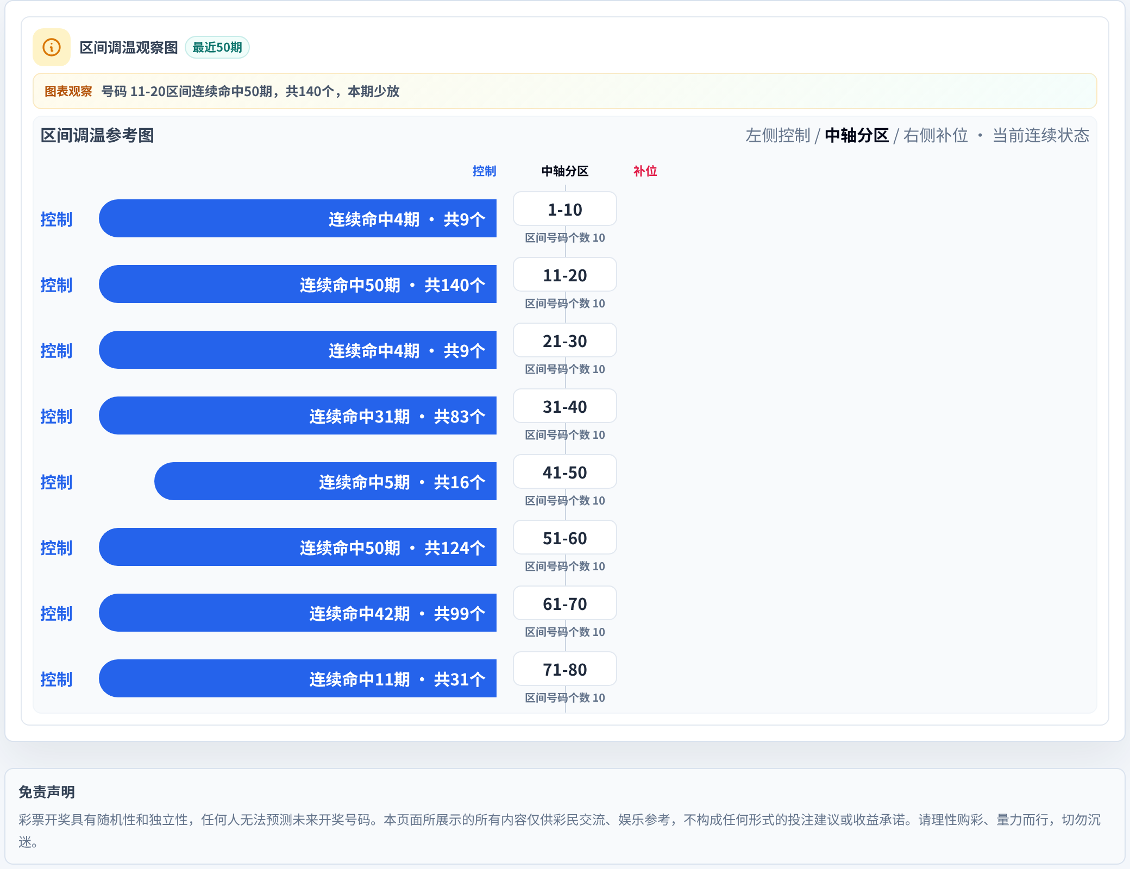Screen dimensions: 1130x869
Task: Click the 41-50 range box
Action: coord(565,472)
